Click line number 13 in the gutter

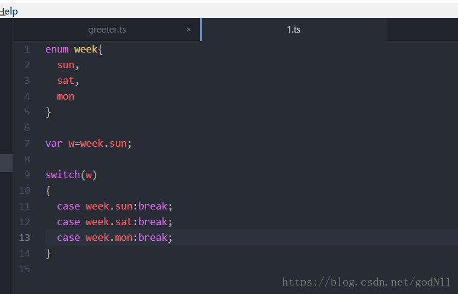pyautogui.click(x=25, y=238)
